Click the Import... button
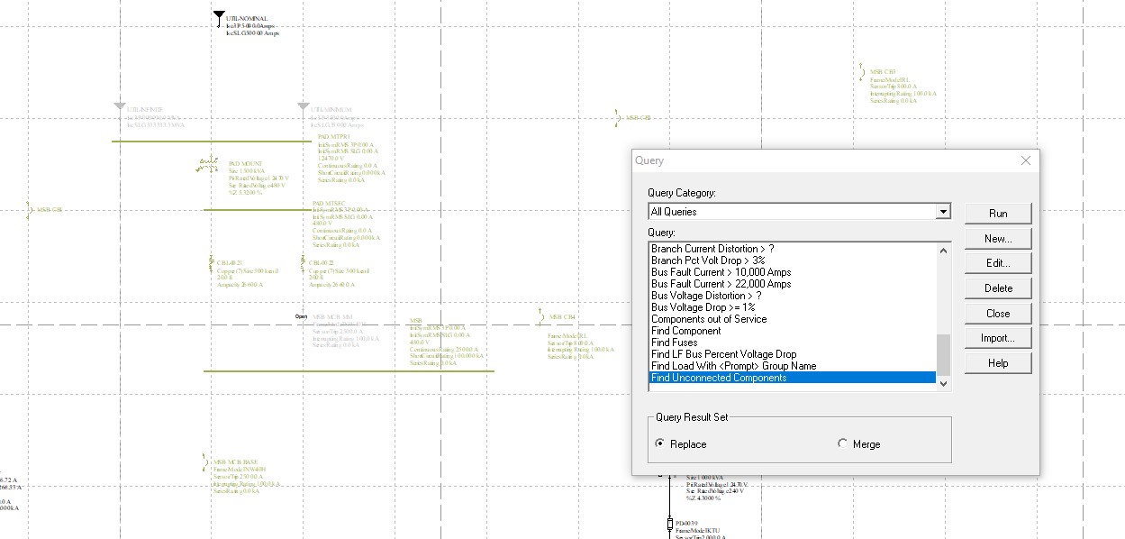Screen dimensions: 1125x539 (x=997, y=338)
